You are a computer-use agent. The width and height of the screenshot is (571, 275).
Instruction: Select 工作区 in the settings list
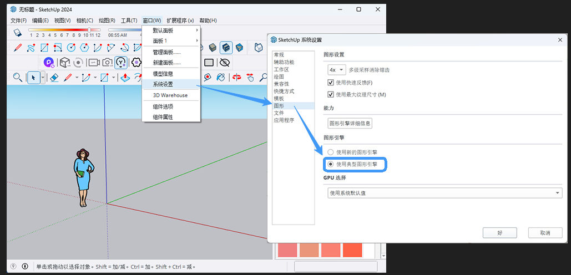point(281,69)
